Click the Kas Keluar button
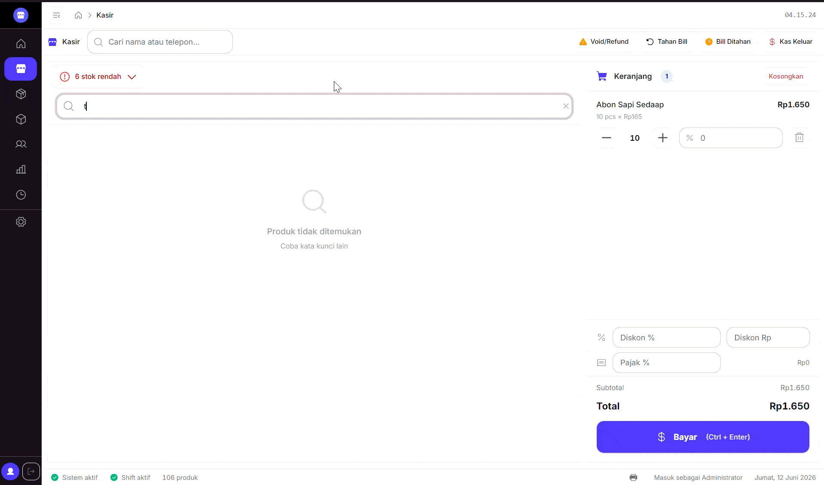This screenshot has width=824, height=485. click(x=790, y=42)
